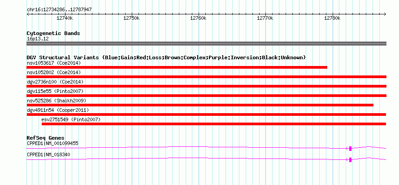Click the RefSeq Genes track title
The image size is (399, 185).
click(x=46, y=138)
